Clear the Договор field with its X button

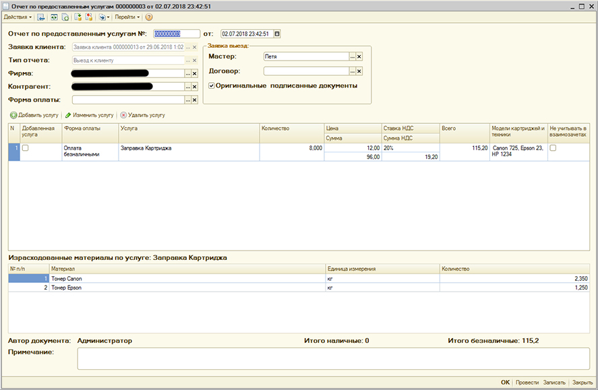(359, 71)
